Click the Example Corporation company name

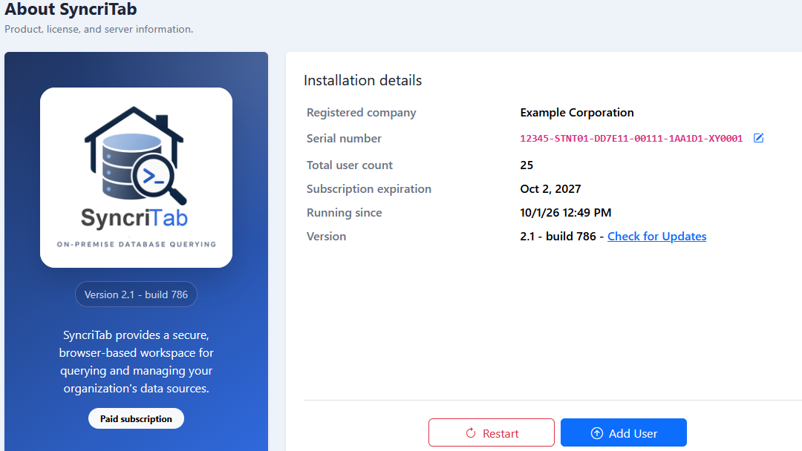tap(577, 112)
